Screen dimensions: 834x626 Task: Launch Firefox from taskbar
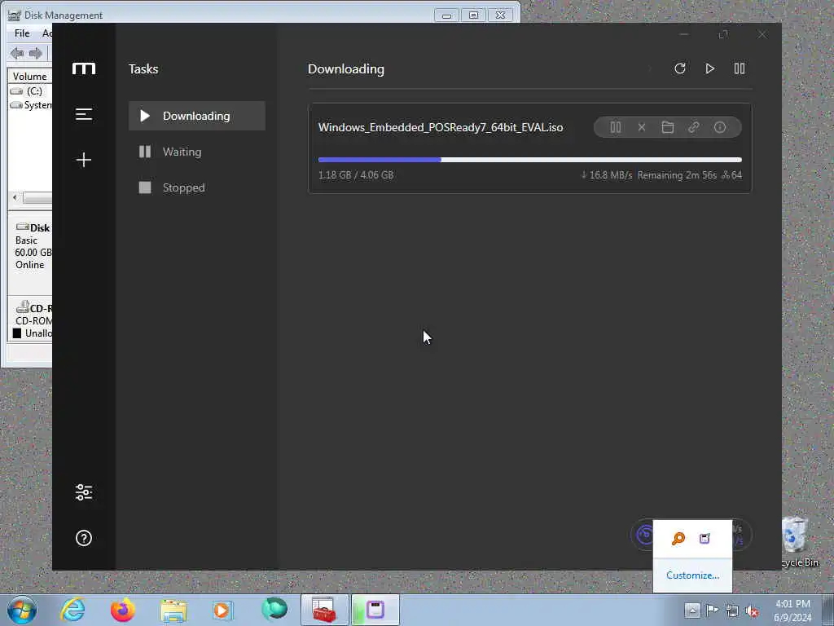pos(123,610)
